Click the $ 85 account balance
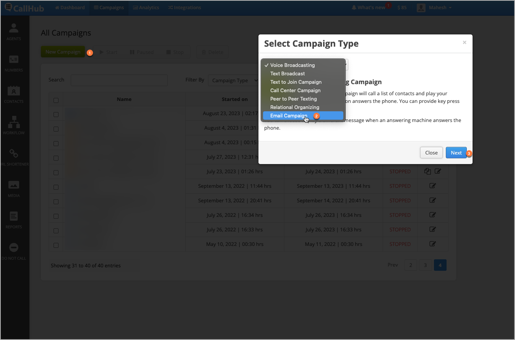Image resolution: width=515 pixels, height=340 pixels. coord(402,8)
